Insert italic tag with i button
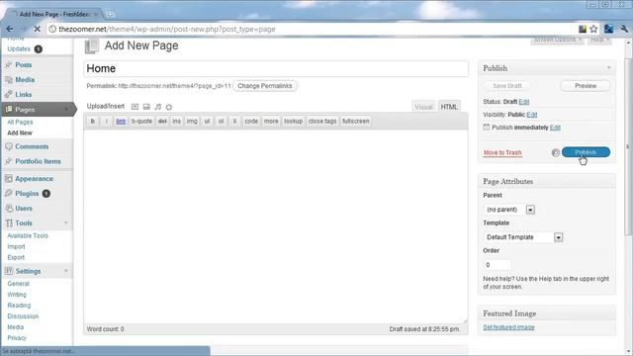The width and height of the screenshot is (633, 356). coord(107,121)
